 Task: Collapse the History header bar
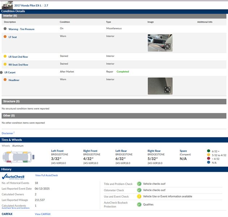pyautogui.click(x=114, y=169)
